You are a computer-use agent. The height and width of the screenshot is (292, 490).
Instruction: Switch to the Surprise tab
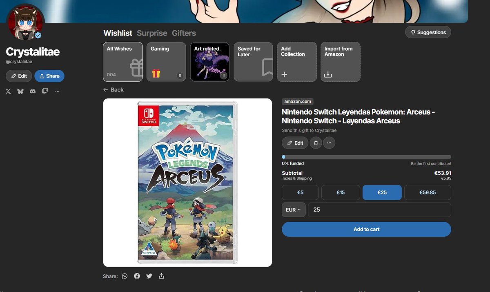click(152, 33)
